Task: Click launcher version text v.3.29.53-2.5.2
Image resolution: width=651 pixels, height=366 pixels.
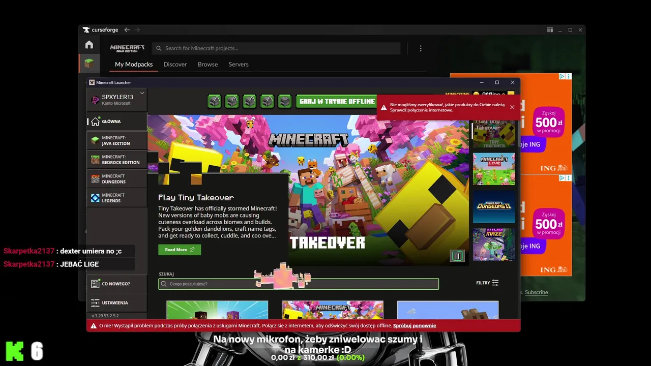Action: click(105, 316)
